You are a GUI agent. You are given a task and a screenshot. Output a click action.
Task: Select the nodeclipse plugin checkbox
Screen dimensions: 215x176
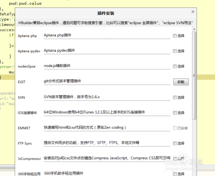click(175, 66)
